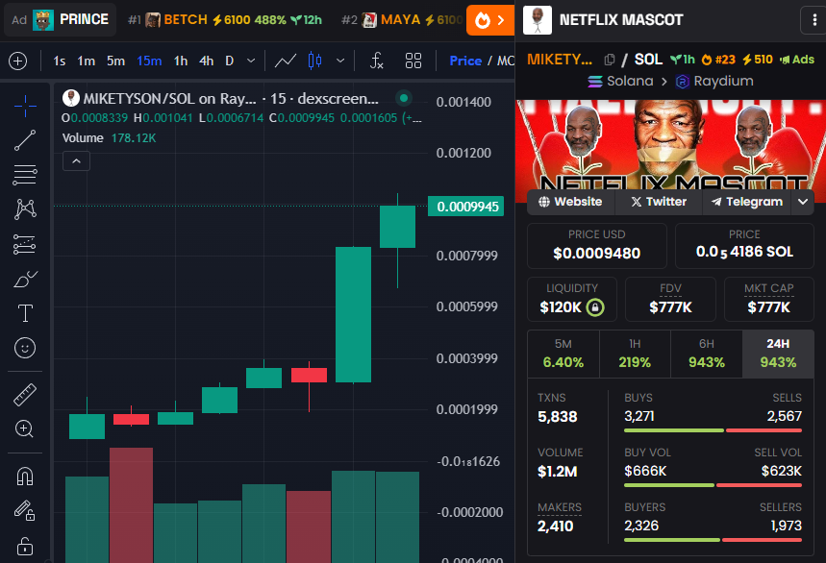Viewport: 826px width, 563px height.
Task: Select the crosshair cursor tool
Action: [25, 106]
